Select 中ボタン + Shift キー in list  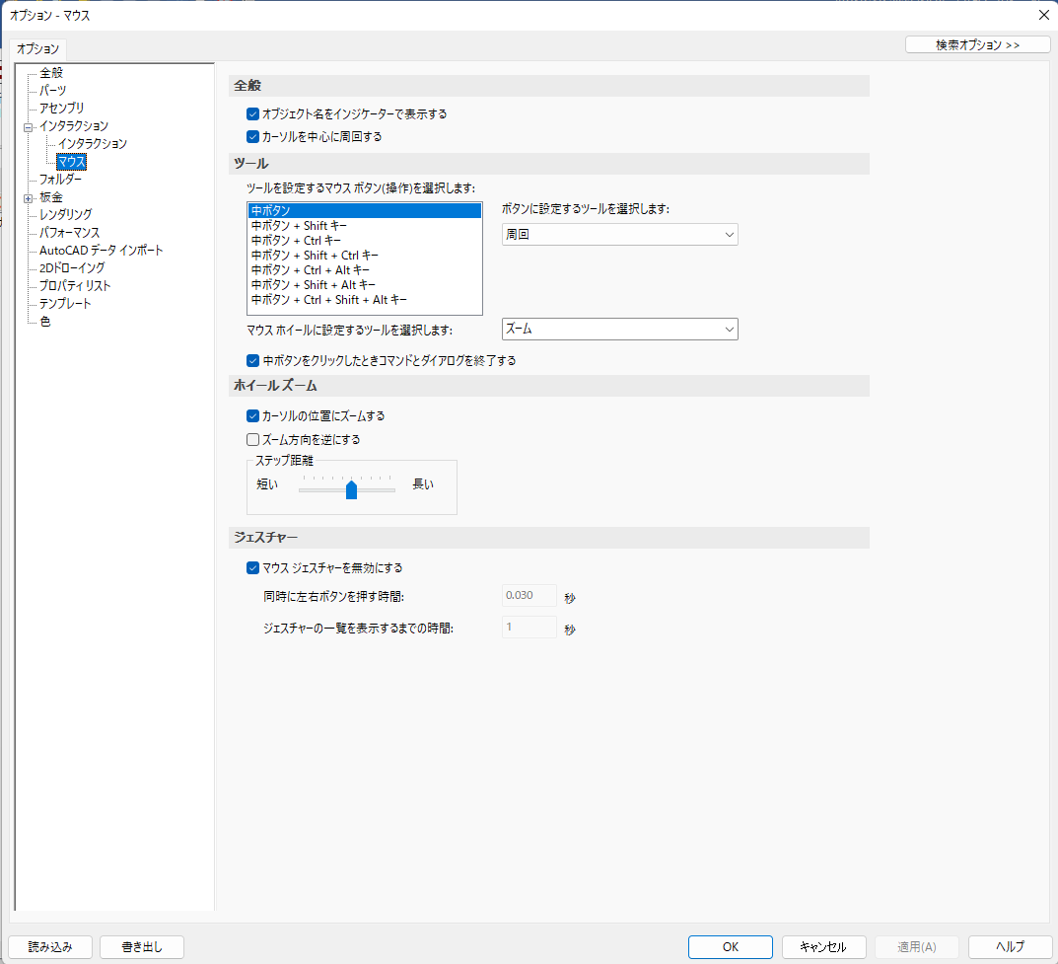[299, 226]
